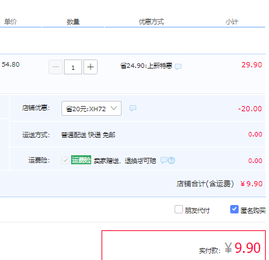
Task: Enable the 朋友代付 checkbox
Action: tap(178, 210)
